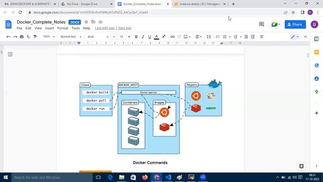Open line and paragraph spacing options
Screen dimensions: 323x182
point(209,37)
